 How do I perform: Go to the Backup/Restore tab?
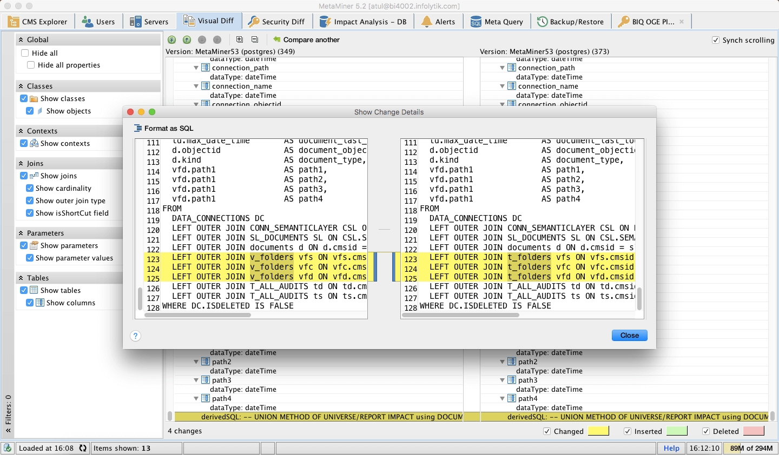point(571,22)
